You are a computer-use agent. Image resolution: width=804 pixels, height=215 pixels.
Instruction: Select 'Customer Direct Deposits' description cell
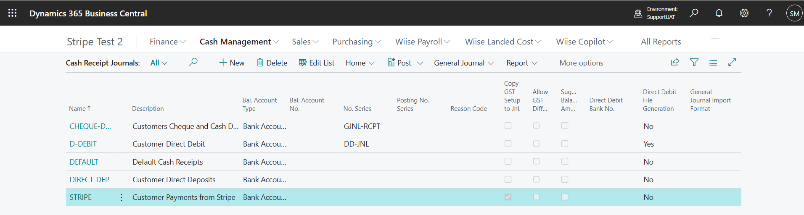point(174,180)
